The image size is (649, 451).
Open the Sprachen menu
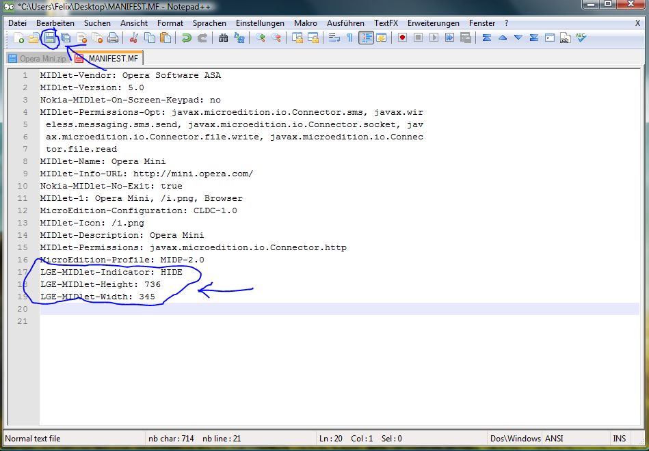(x=209, y=23)
